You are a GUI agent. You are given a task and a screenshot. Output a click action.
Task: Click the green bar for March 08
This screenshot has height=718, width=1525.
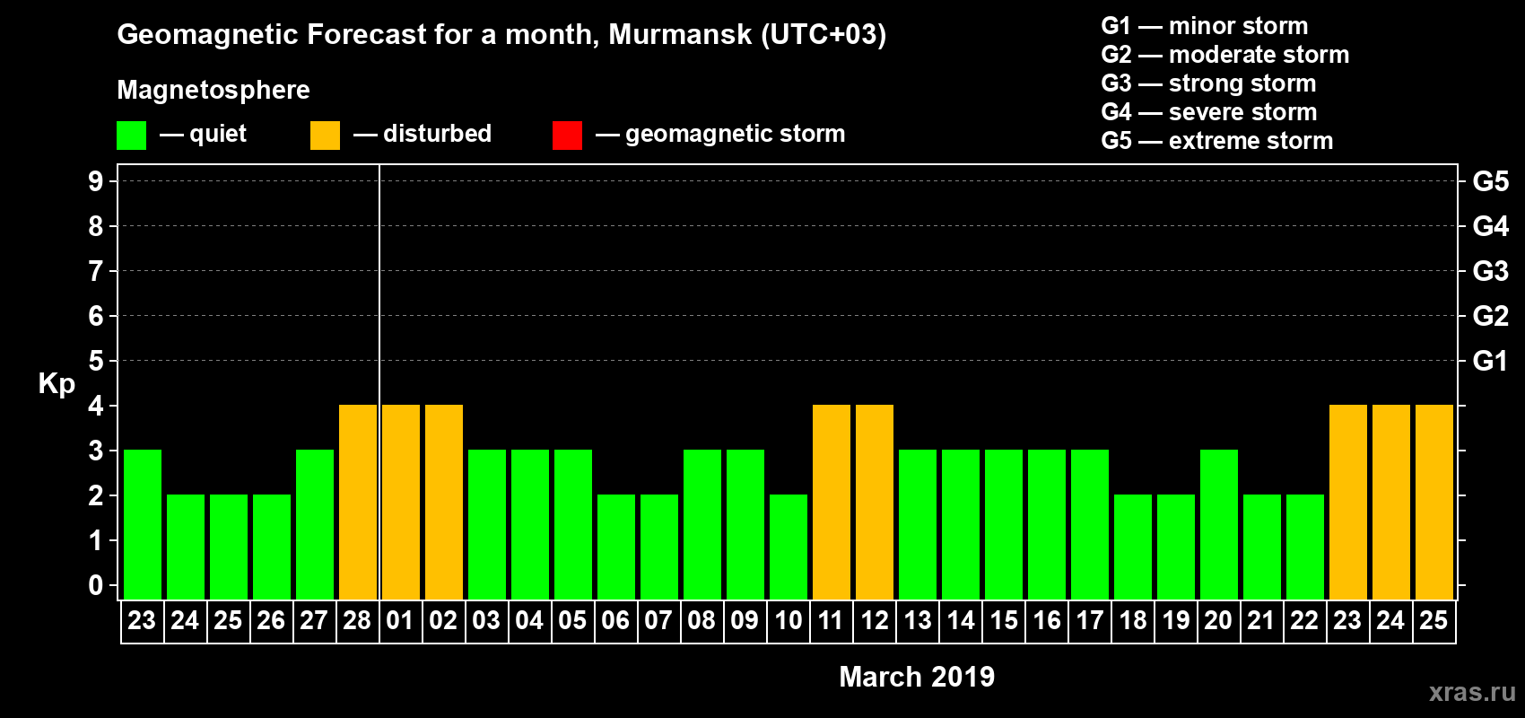coord(702,524)
